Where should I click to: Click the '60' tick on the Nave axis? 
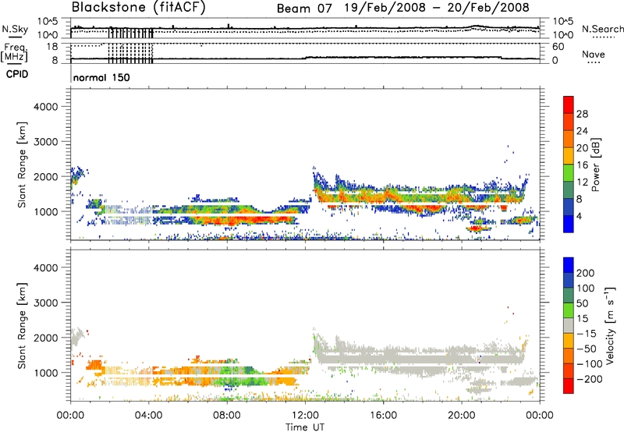558,47
